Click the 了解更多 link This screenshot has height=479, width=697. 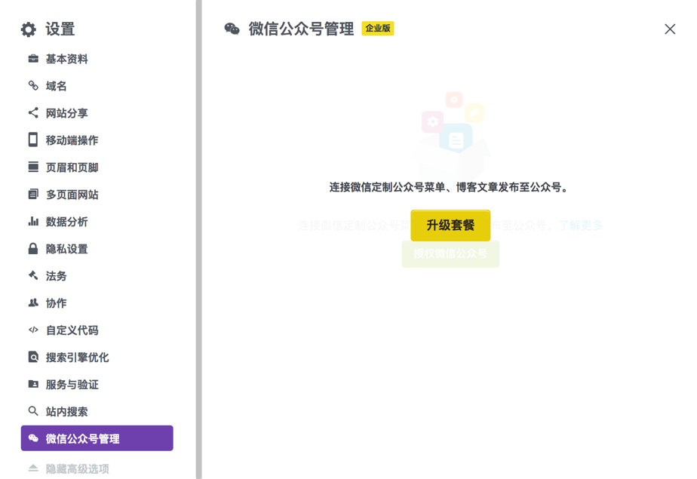click(580, 226)
